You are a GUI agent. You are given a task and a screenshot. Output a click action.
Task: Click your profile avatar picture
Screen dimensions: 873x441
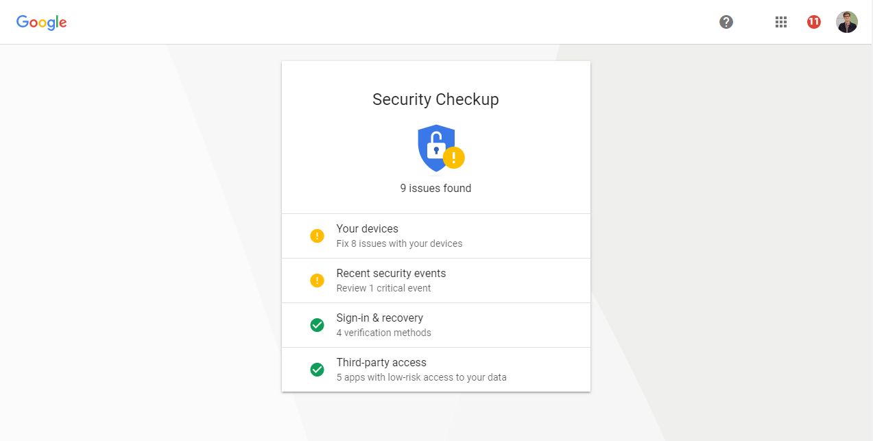[x=846, y=21]
